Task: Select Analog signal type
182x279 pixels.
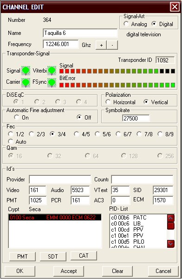Action: tap(126, 24)
